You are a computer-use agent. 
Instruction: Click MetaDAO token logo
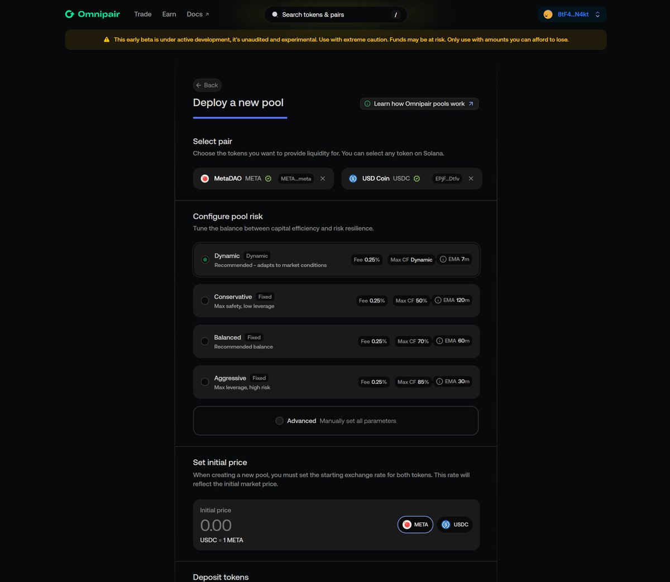point(205,179)
